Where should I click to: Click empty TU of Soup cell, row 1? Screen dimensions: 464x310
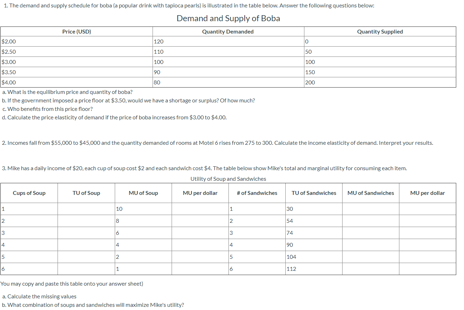pyautogui.click(x=86, y=209)
